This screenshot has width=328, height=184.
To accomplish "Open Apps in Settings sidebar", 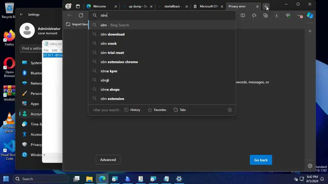I will (31, 104).
